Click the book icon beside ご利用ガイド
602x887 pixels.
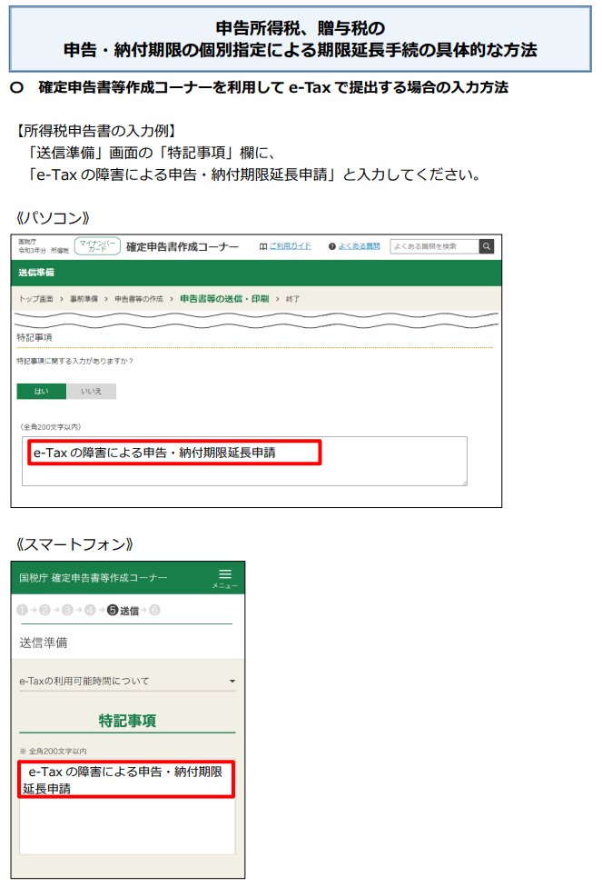tap(262, 246)
